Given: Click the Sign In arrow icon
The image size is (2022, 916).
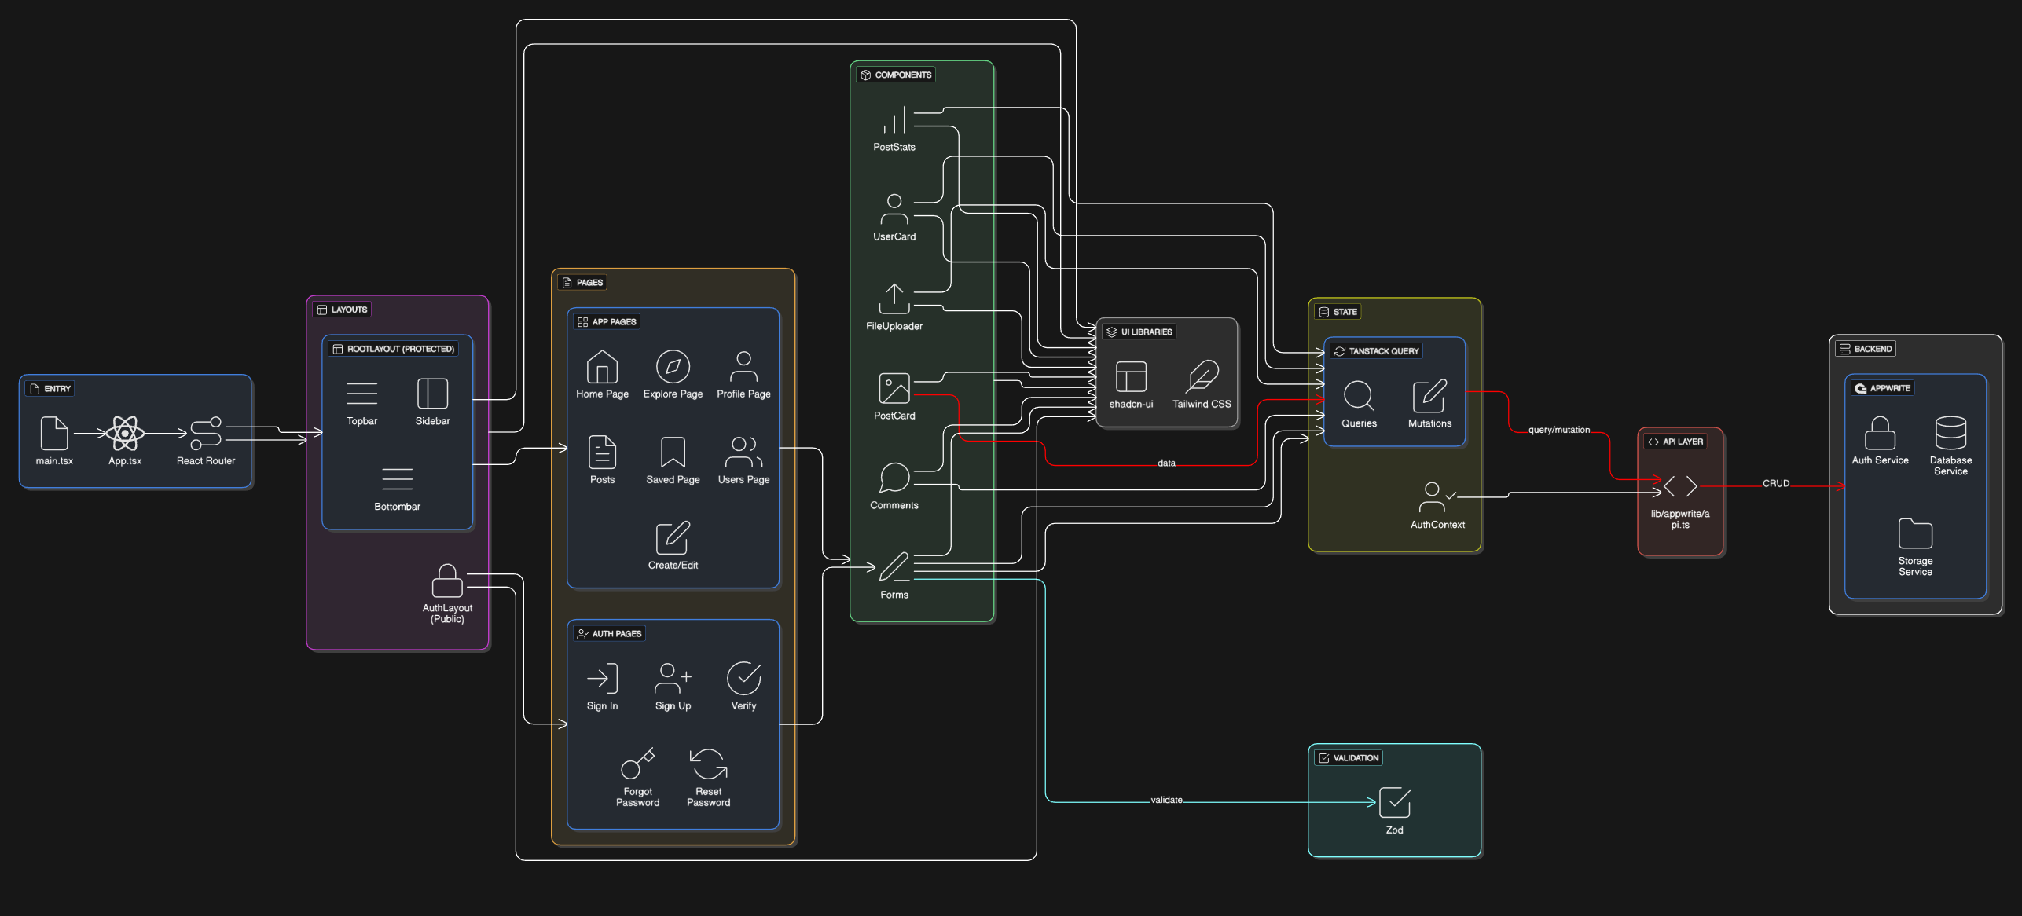Looking at the screenshot, I should click(602, 678).
